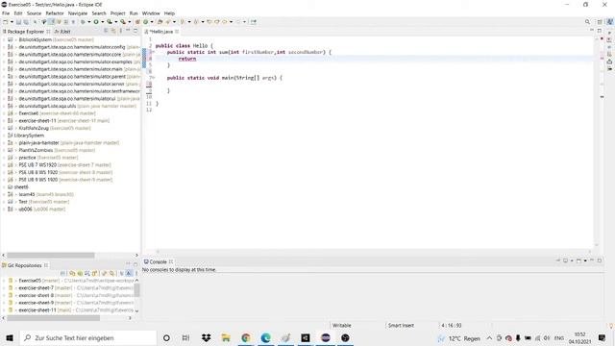
Task: Click the Package Explorer horizontal scrollbar
Action: click(51, 256)
